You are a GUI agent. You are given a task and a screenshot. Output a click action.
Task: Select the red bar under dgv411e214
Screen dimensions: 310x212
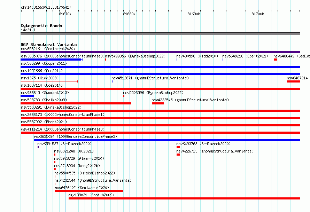click(x=160, y=133)
